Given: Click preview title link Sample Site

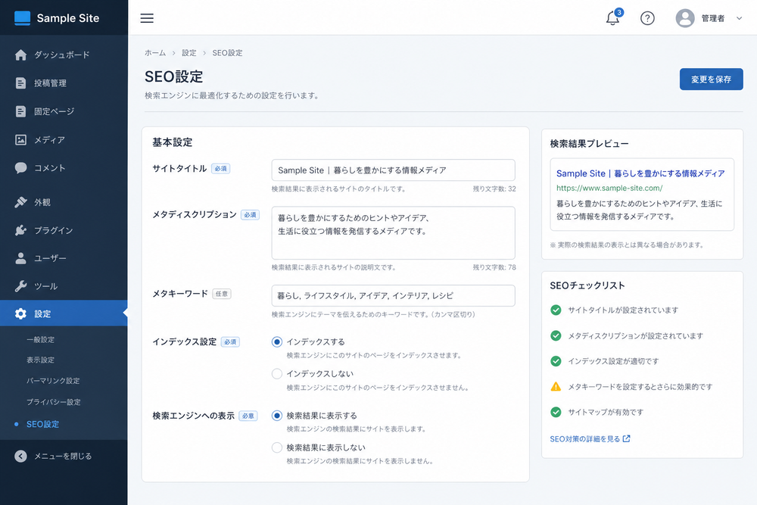Looking at the screenshot, I should click(x=640, y=173).
